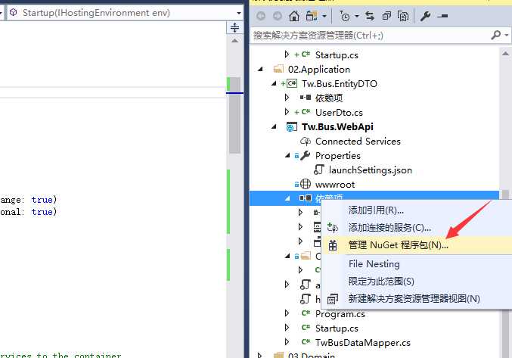This screenshot has height=358, width=512.
Task: Expand 依赖项 under Tw.Bus.EntityDTO
Action: [x=287, y=98]
